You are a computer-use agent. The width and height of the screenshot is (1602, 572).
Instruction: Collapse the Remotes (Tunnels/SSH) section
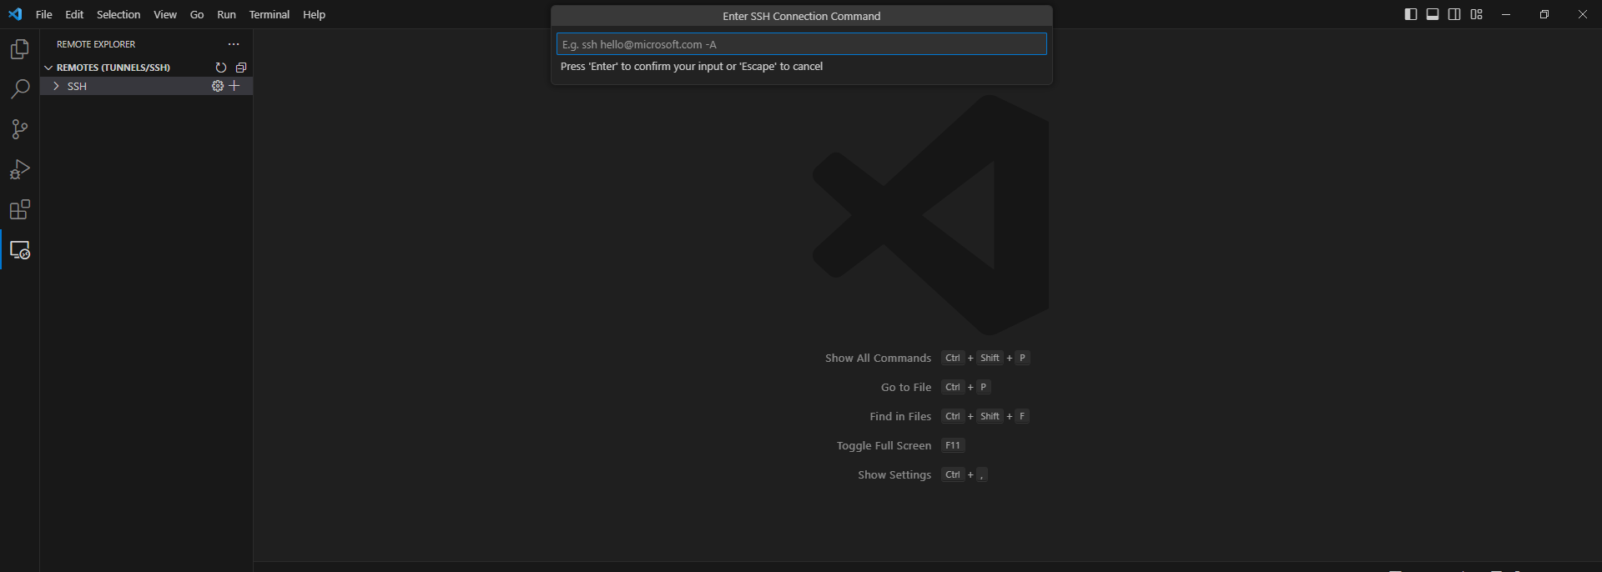click(48, 68)
